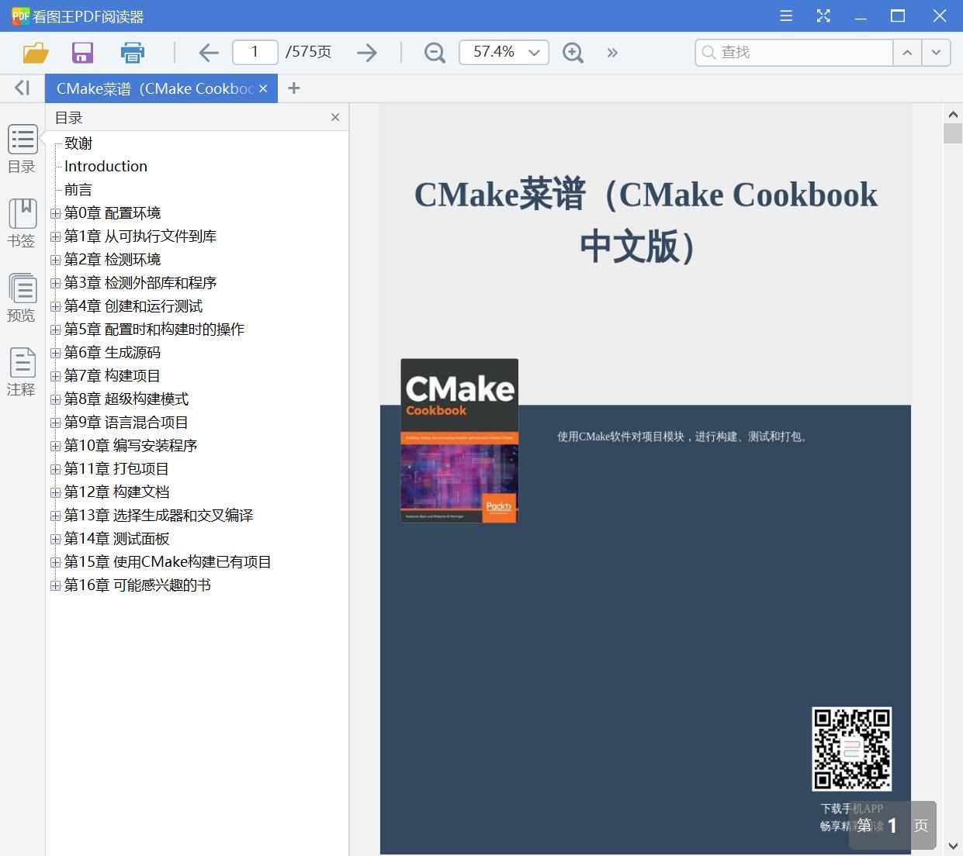Image resolution: width=963 pixels, height=856 pixels.
Task: Enter fullscreen mode from the title bar
Action: click(823, 16)
